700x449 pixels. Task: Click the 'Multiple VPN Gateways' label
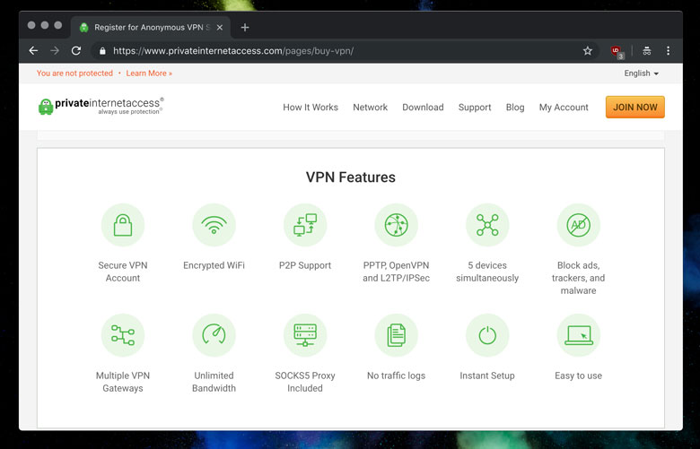pyautogui.click(x=123, y=382)
